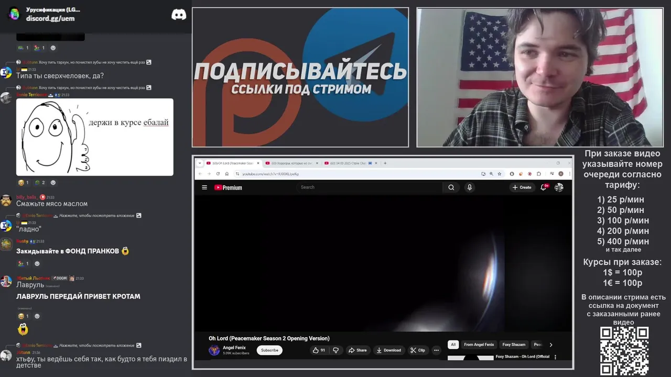Open more actions ellipsis under the video
This screenshot has height=377, width=671.
436,350
